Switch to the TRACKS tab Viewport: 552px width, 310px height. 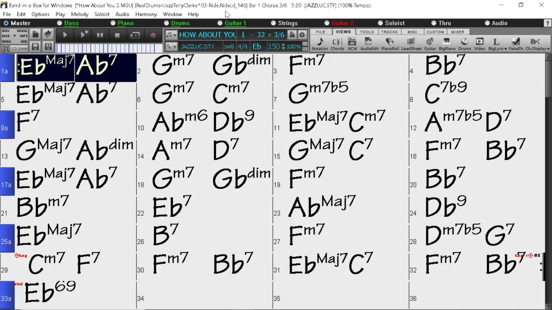point(389,32)
